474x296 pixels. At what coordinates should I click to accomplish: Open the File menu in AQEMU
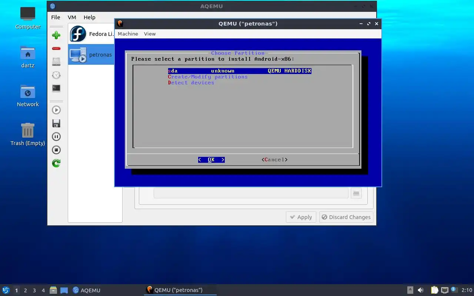[56, 17]
